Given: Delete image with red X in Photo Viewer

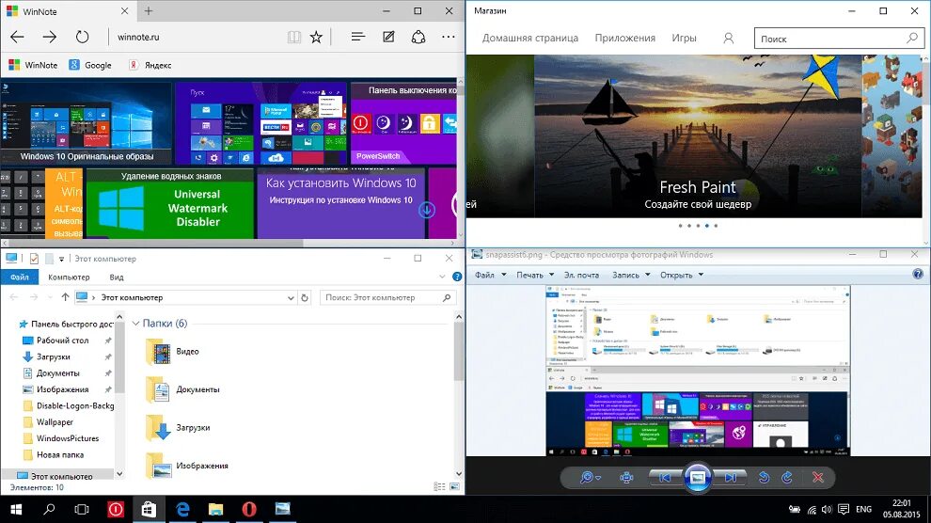Looking at the screenshot, I should click(817, 477).
